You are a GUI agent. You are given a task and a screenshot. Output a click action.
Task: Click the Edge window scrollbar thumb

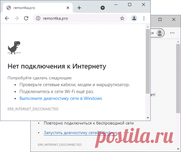(x=178, y=78)
